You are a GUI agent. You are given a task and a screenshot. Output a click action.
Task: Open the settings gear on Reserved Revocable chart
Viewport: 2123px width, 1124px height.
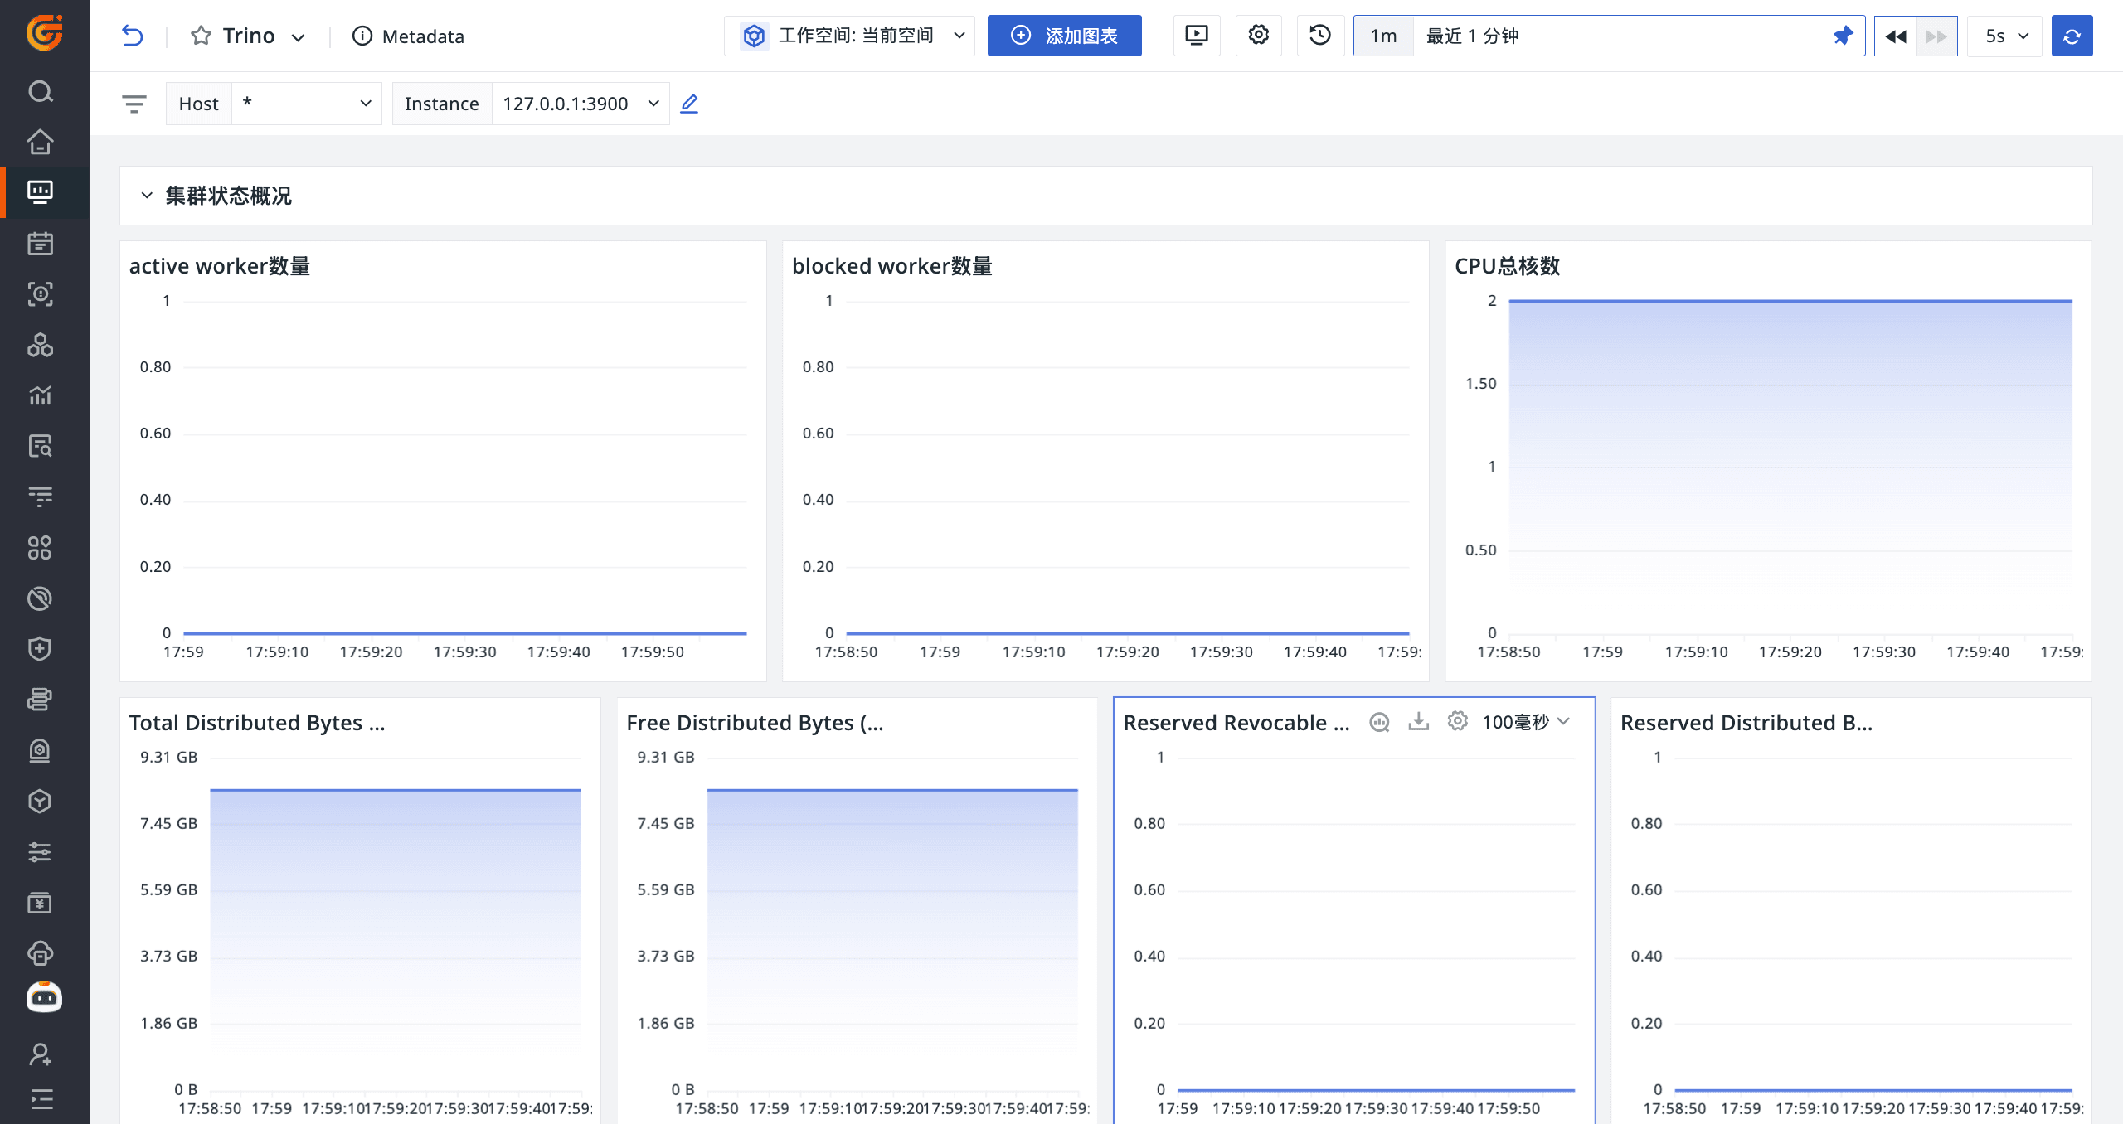pyautogui.click(x=1457, y=721)
